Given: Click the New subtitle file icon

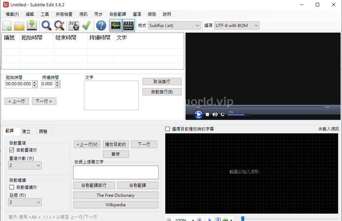Looking at the screenshot, I should pos(7,26).
